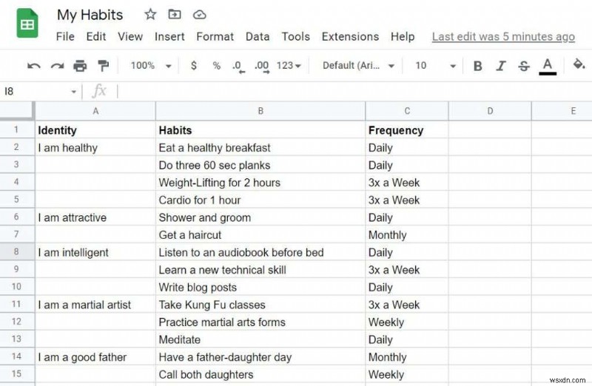Image resolution: width=592 pixels, height=386 pixels.
Task: Select the cell 'I am healthy'
Action: [95, 148]
